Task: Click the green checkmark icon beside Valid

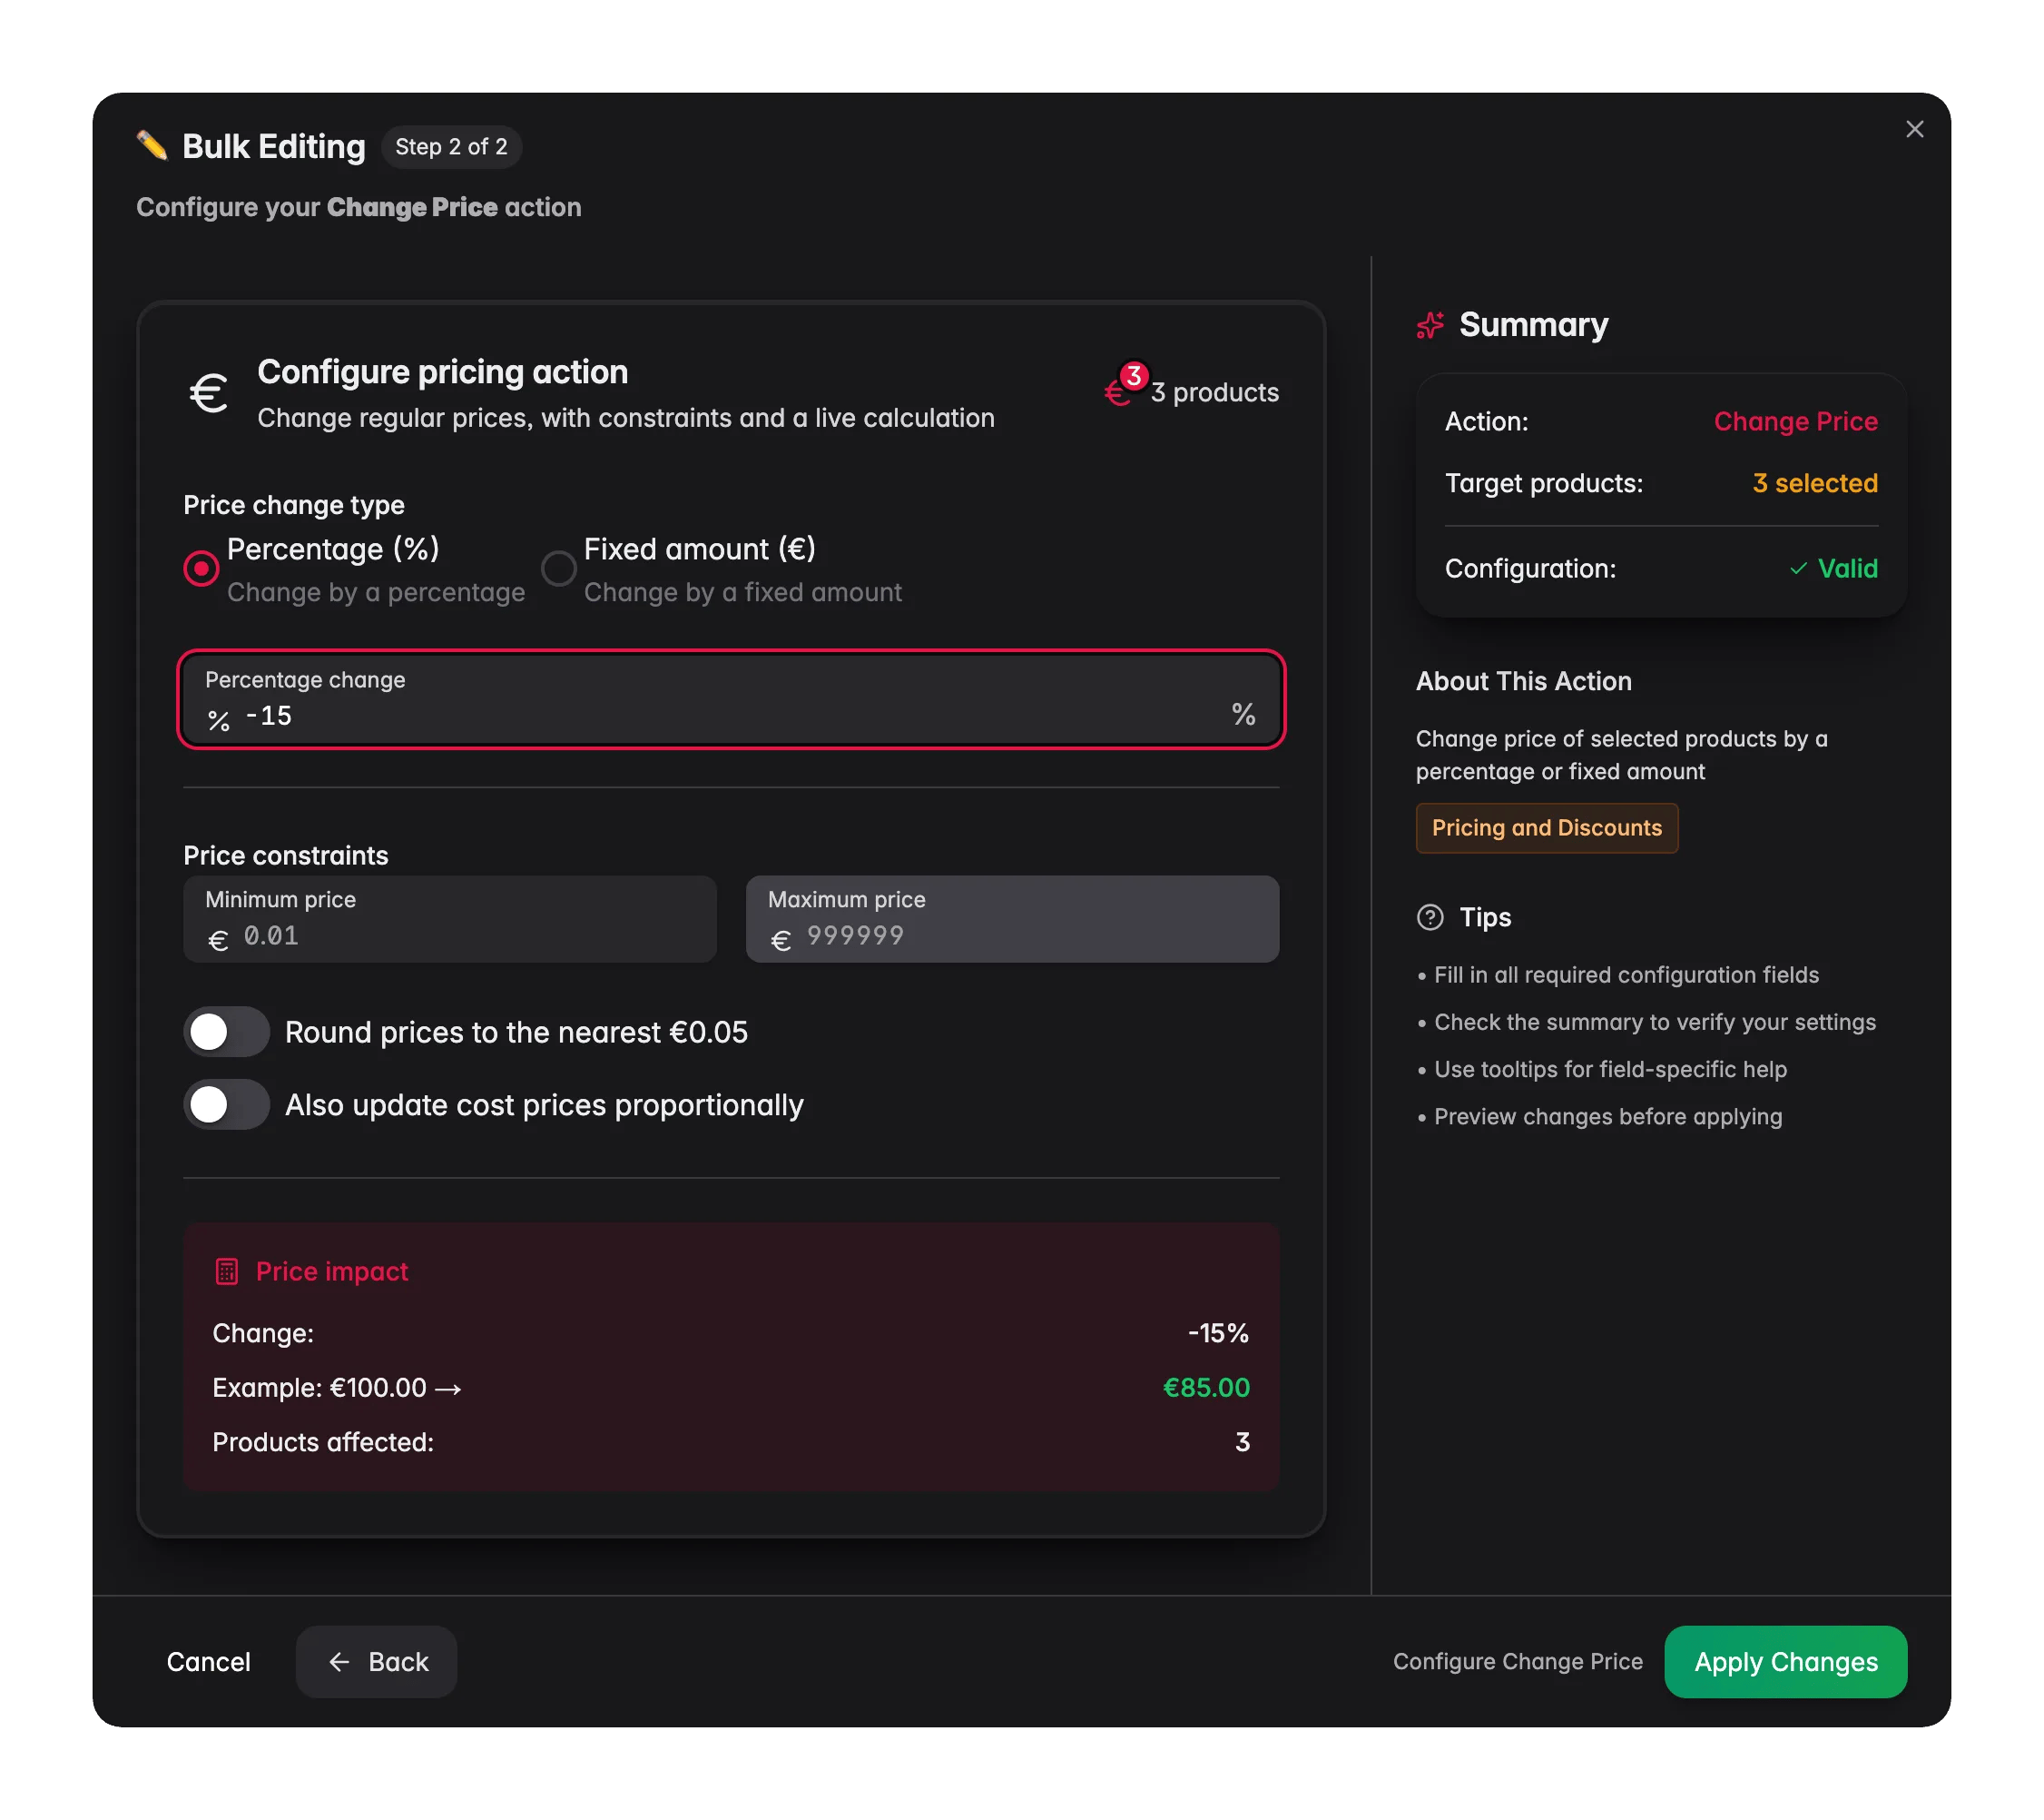Action: [x=1798, y=569]
